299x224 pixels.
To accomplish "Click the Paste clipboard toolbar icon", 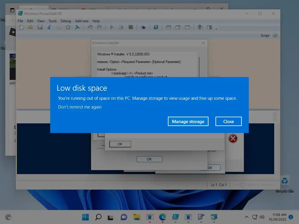I will click(x=68, y=27).
